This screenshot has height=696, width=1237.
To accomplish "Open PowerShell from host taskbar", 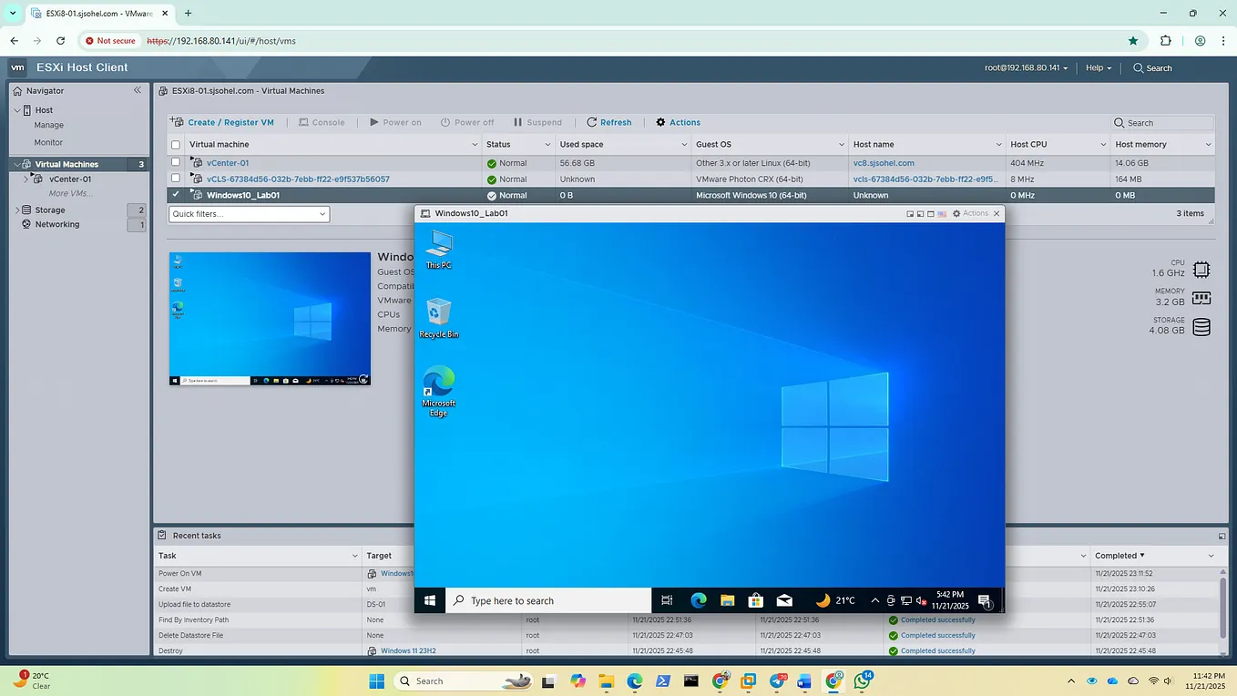I will point(663,681).
